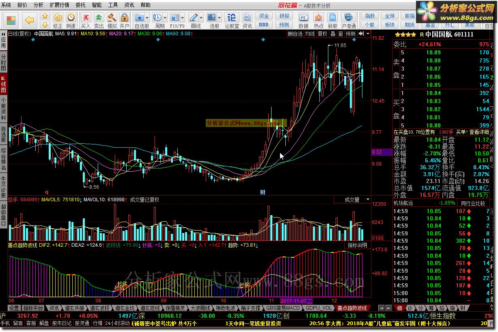498x332 pixels.
Task: Click the 查看详细 link
Action: click(479, 132)
